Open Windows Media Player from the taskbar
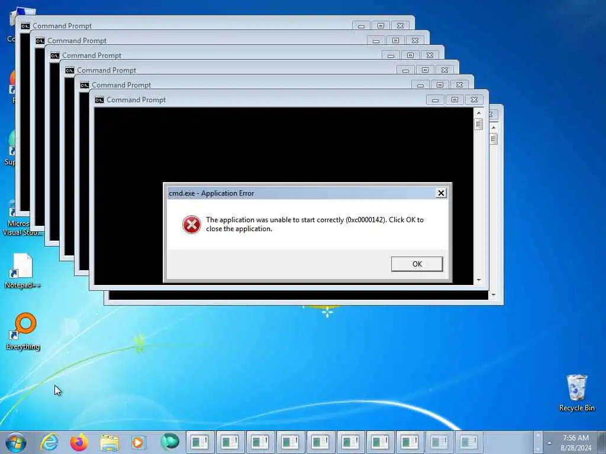Screen dimensions: 606x454 click(x=138, y=442)
